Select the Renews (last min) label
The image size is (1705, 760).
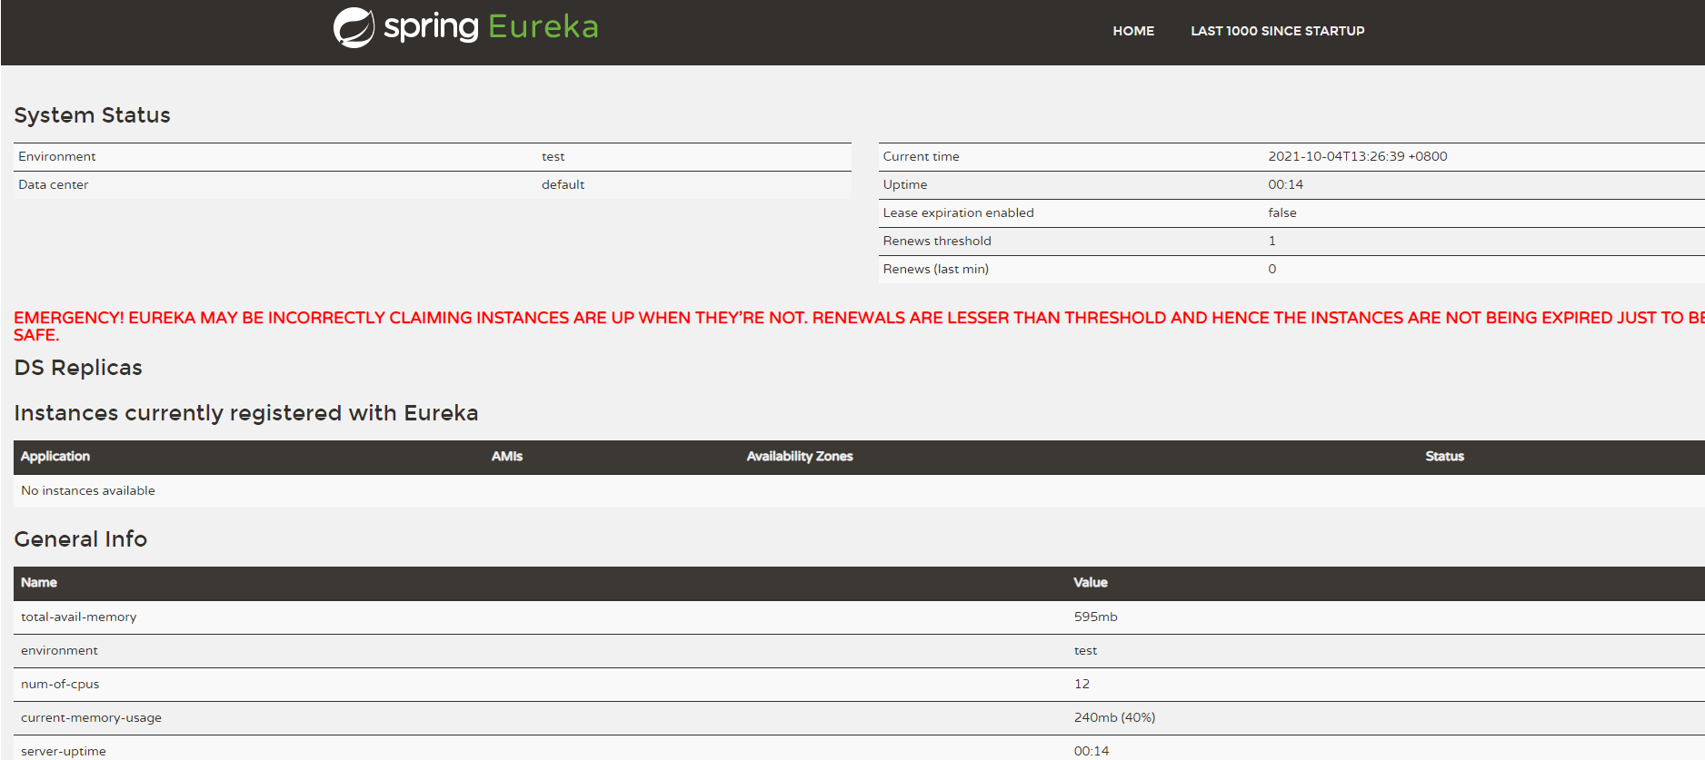[935, 269]
